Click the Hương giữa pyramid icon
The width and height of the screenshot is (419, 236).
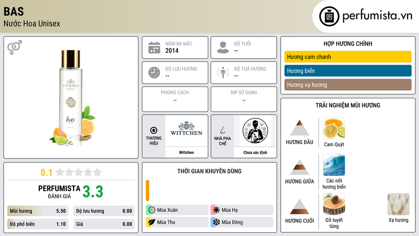(300, 167)
